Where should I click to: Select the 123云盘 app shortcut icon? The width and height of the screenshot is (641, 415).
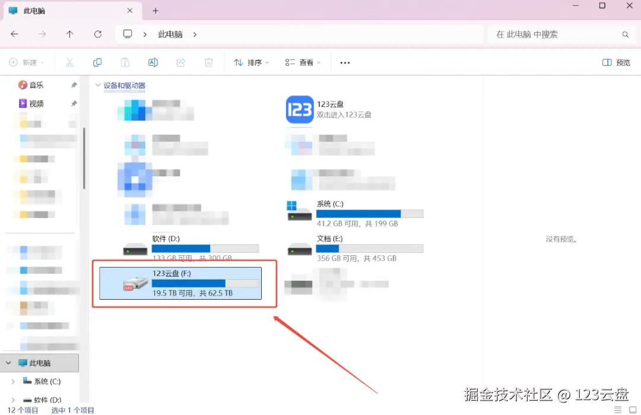[300, 110]
